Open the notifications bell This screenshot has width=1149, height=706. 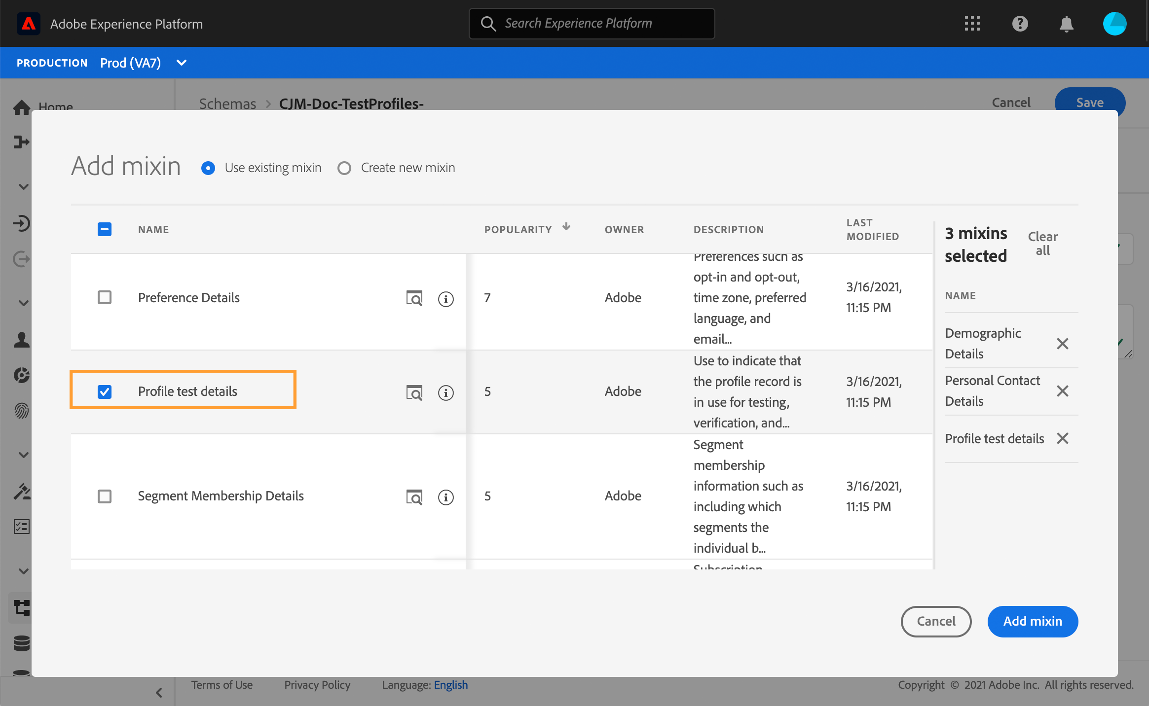(1066, 24)
